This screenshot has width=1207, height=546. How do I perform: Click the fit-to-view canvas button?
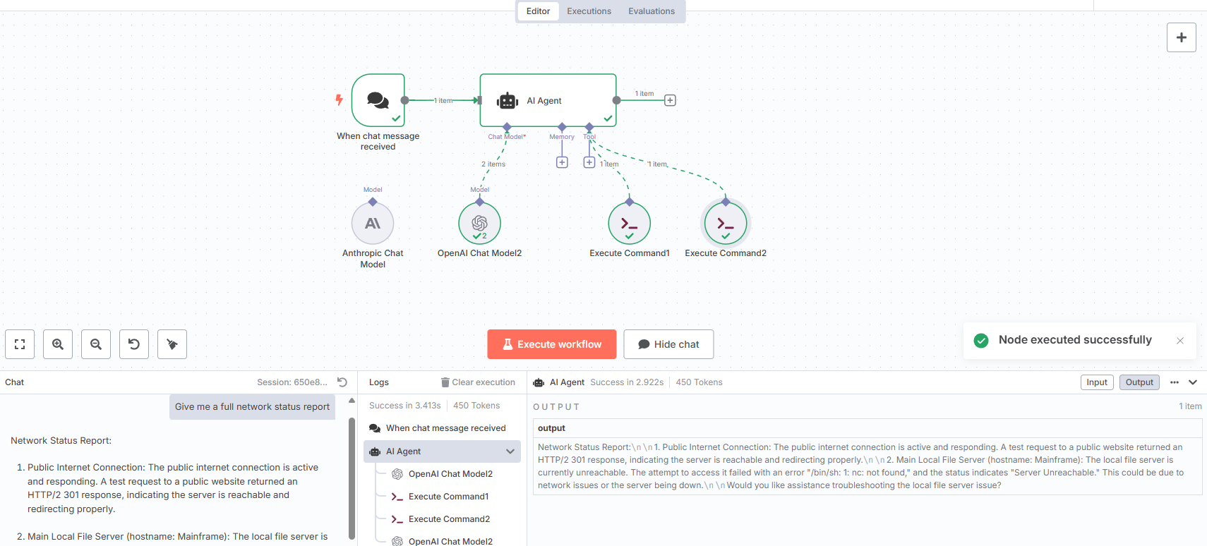[20, 344]
